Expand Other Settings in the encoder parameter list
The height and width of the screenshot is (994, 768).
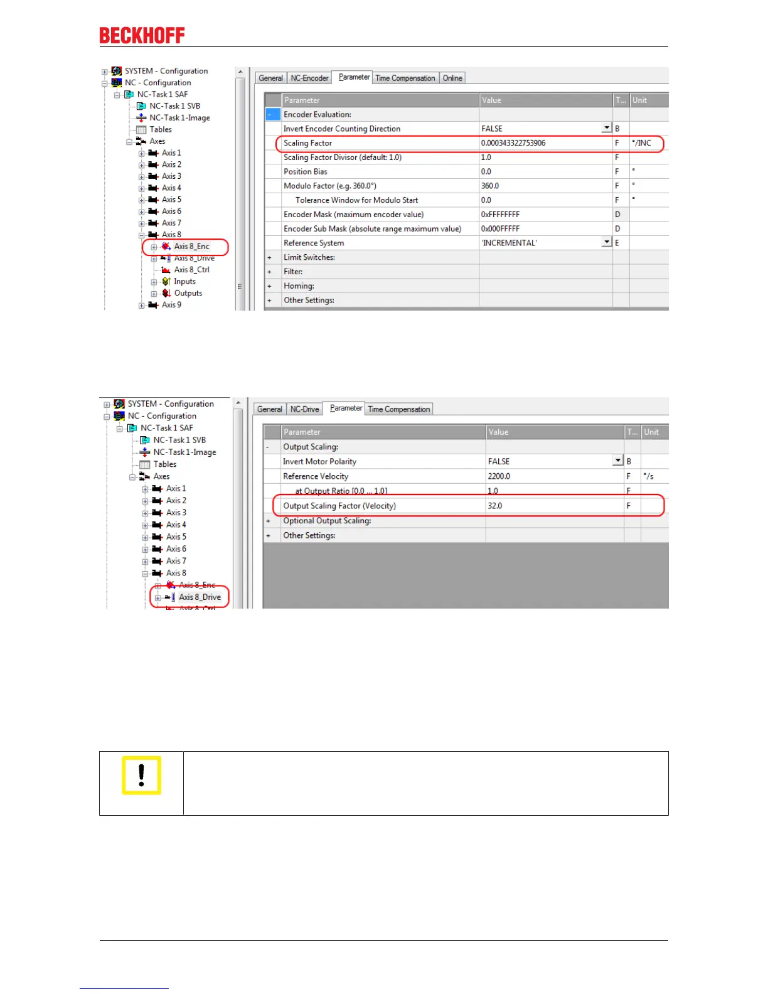(x=270, y=301)
